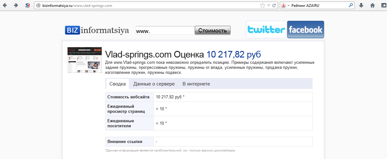The width and height of the screenshot is (387, 159).
Task: Click the < 10 * value beside Ежедневный просмотр
Action: 161,109
